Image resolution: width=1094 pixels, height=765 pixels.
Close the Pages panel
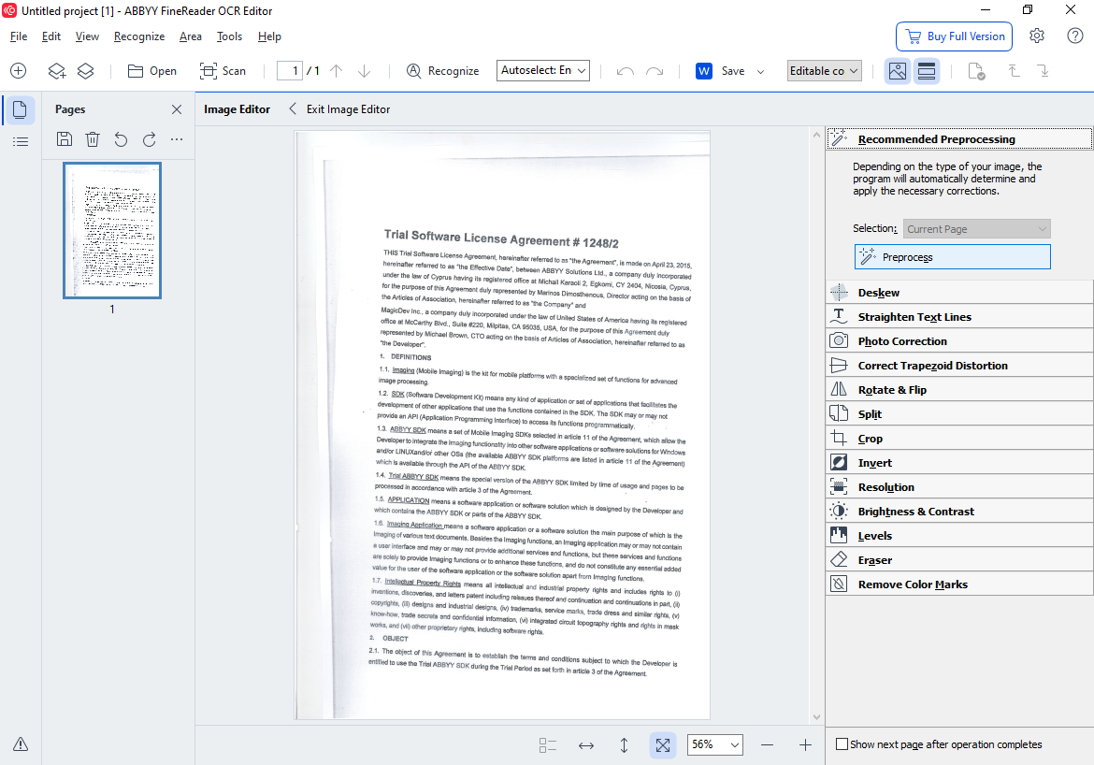177,108
